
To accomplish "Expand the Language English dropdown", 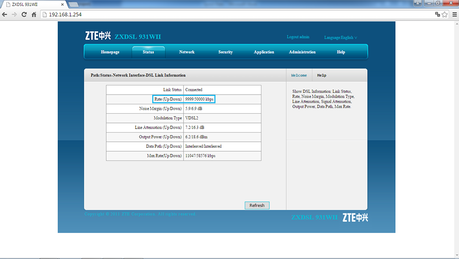I will pyautogui.click(x=341, y=37).
